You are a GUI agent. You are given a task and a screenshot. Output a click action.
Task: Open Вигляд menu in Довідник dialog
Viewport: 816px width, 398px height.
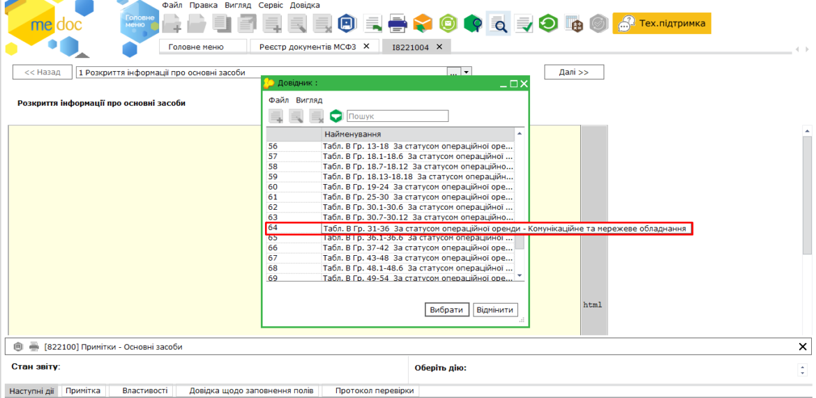309,100
